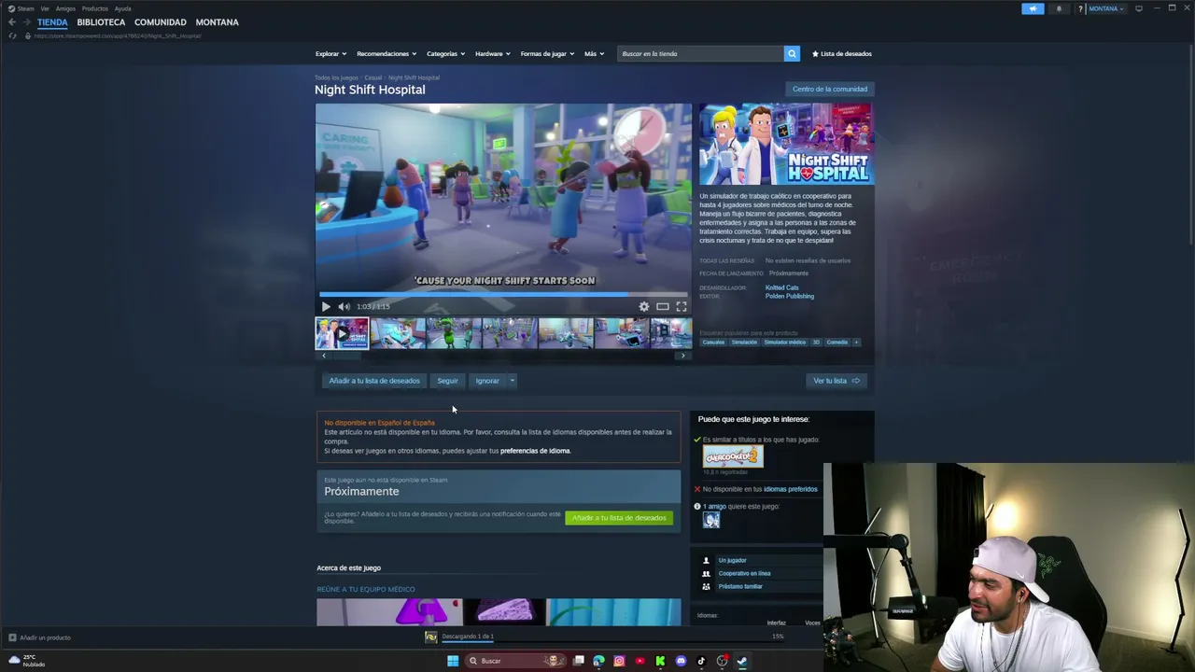This screenshot has width=1195, height=672.
Task: Open the Formas de jugar dropdown
Action: point(547,53)
